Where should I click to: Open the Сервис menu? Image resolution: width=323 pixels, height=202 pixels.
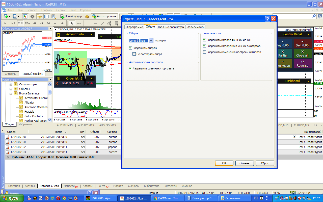pos(61,10)
